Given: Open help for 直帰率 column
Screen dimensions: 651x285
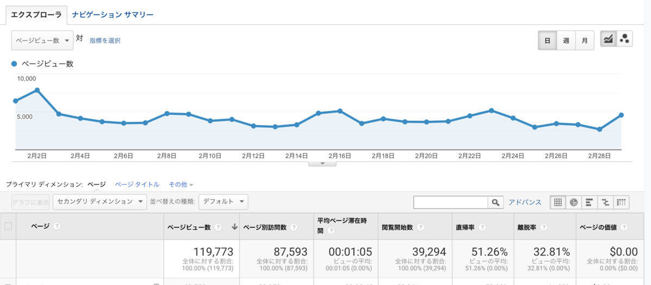Looking at the screenshot, I should tap(482, 228).
